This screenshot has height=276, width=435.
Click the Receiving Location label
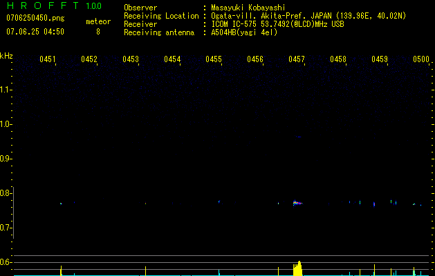[161, 16]
